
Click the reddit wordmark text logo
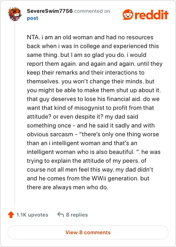(x=151, y=15)
